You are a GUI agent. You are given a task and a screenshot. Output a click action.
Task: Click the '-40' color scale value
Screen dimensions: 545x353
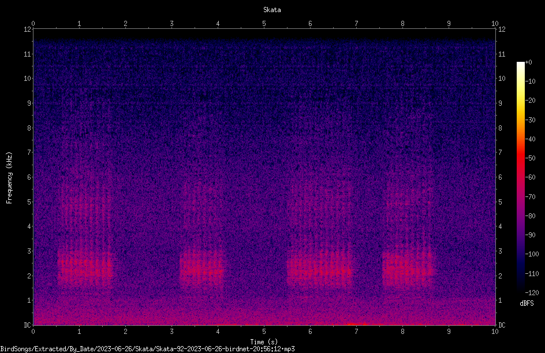(531, 139)
